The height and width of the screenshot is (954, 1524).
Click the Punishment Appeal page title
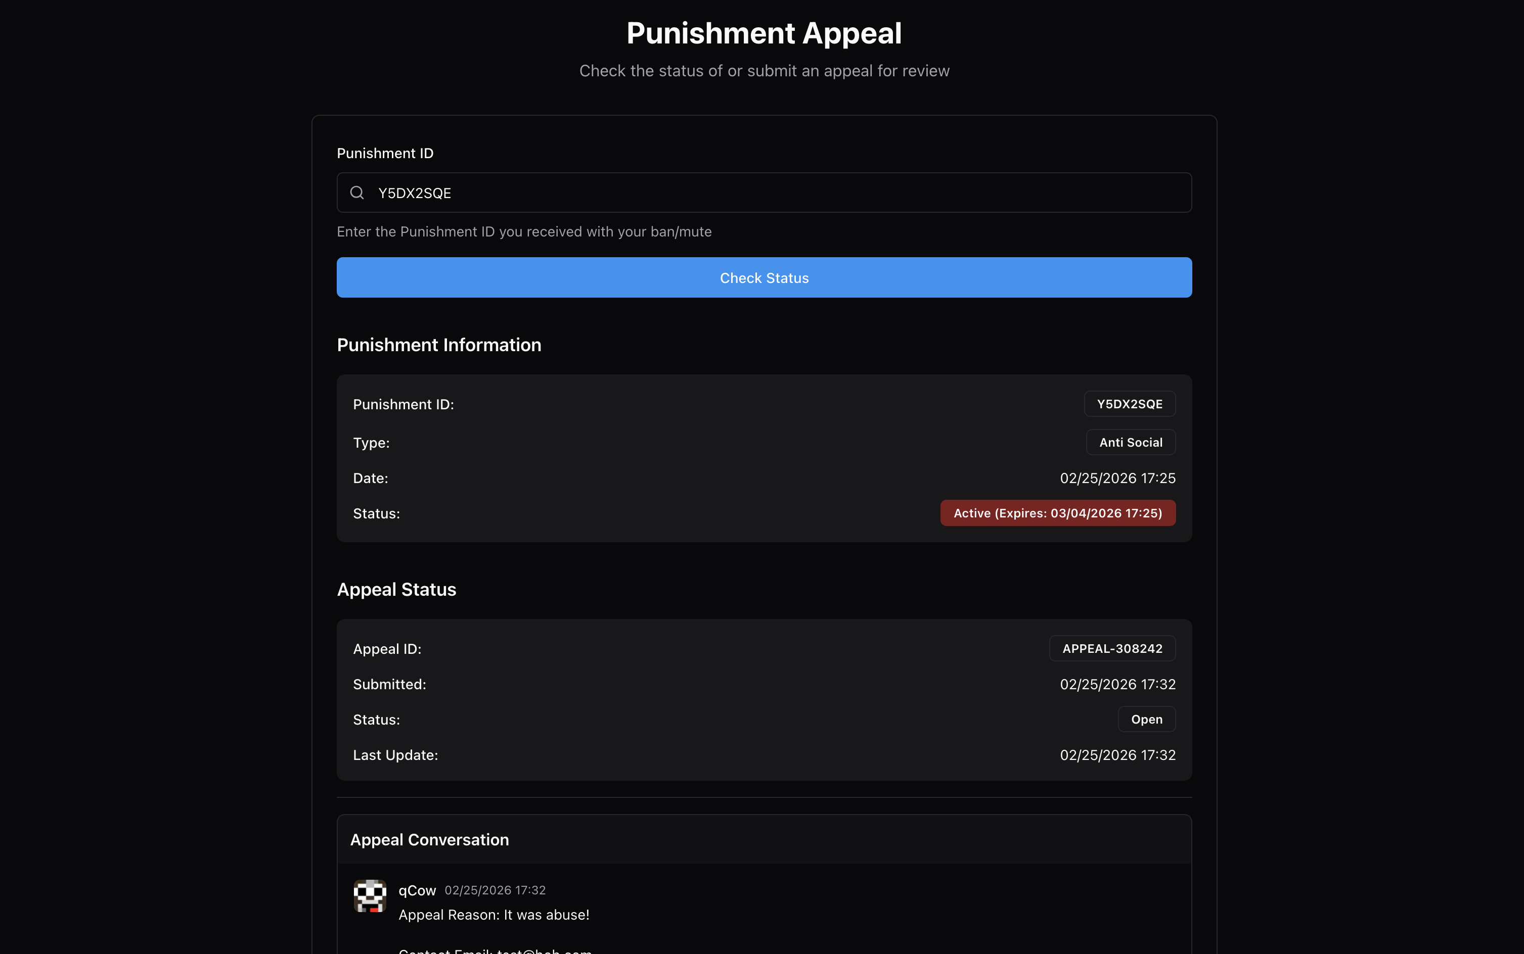click(x=764, y=33)
